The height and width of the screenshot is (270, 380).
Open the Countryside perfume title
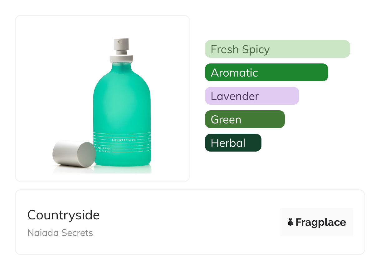64,215
